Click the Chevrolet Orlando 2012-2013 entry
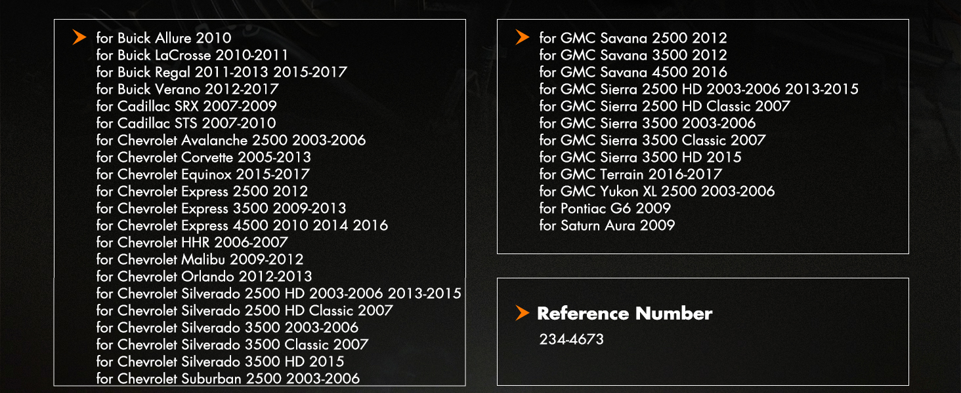 [x=203, y=276]
